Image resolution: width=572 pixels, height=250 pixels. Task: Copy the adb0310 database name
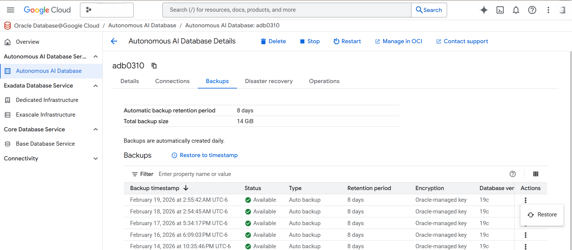(x=154, y=66)
